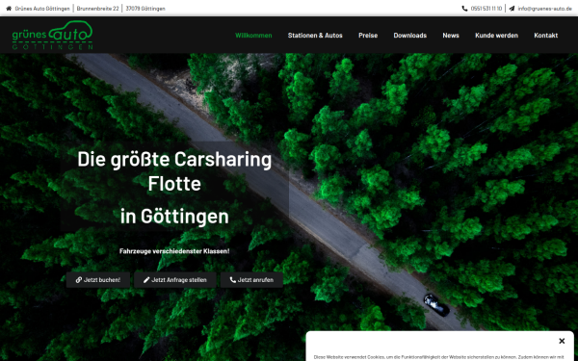Viewport: 578px width, 361px height.
Task: Open the grünes auto Göttingen logo
Action: point(52,35)
